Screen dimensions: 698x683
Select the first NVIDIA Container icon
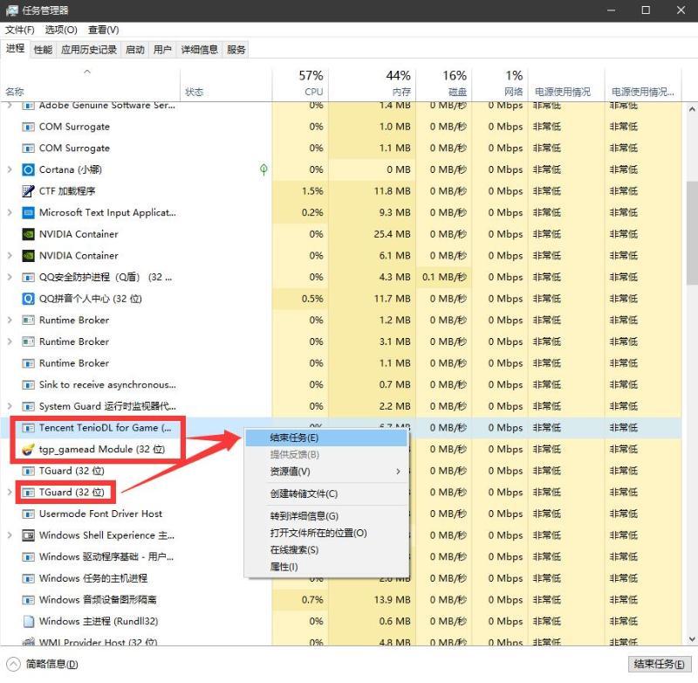coord(28,234)
